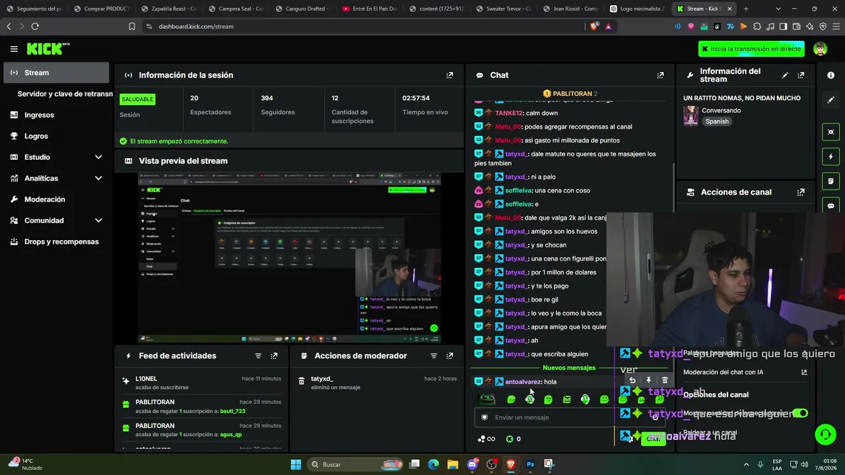Show hidden system tray icons chevron
Screen dimensions: 845x475
point(747,464)
